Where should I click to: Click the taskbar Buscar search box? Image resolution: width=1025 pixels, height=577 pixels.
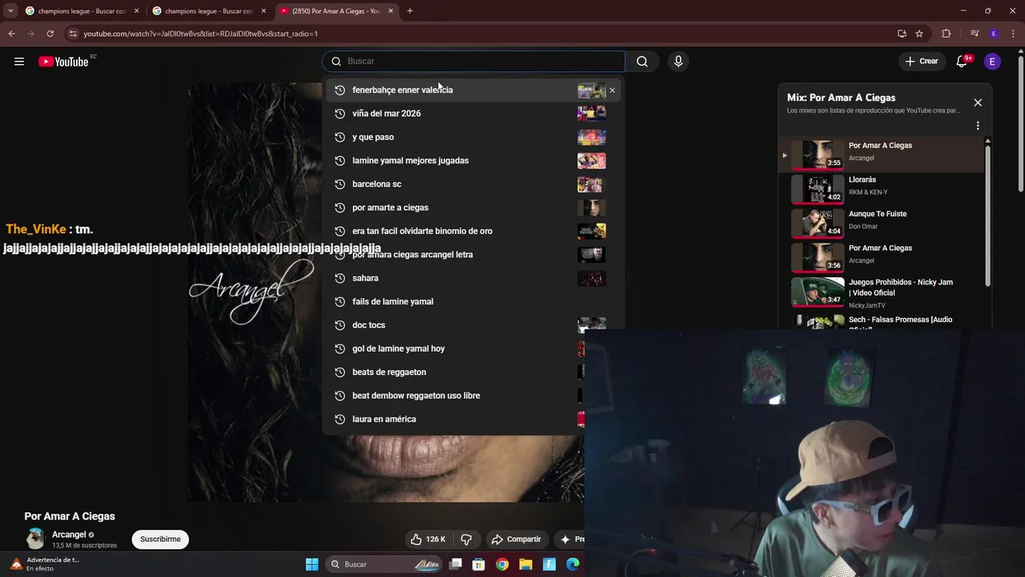click(384, 564)
